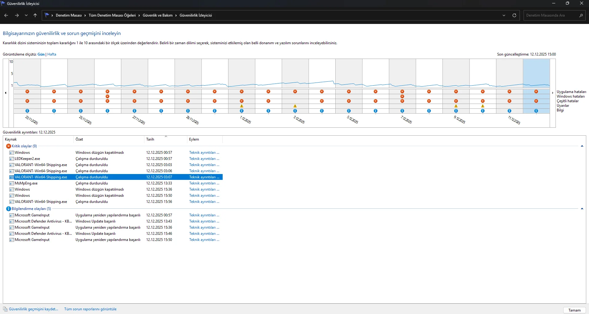Screen dimensions: 589x314
Task: Open Teknik ayrıntıları for LEDKeeper2.exe
Action: (x=204, y=159)
